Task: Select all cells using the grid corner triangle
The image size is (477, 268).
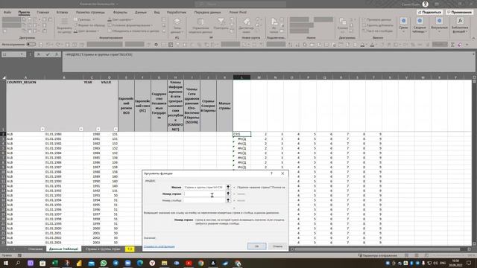Action: (4, 77)
